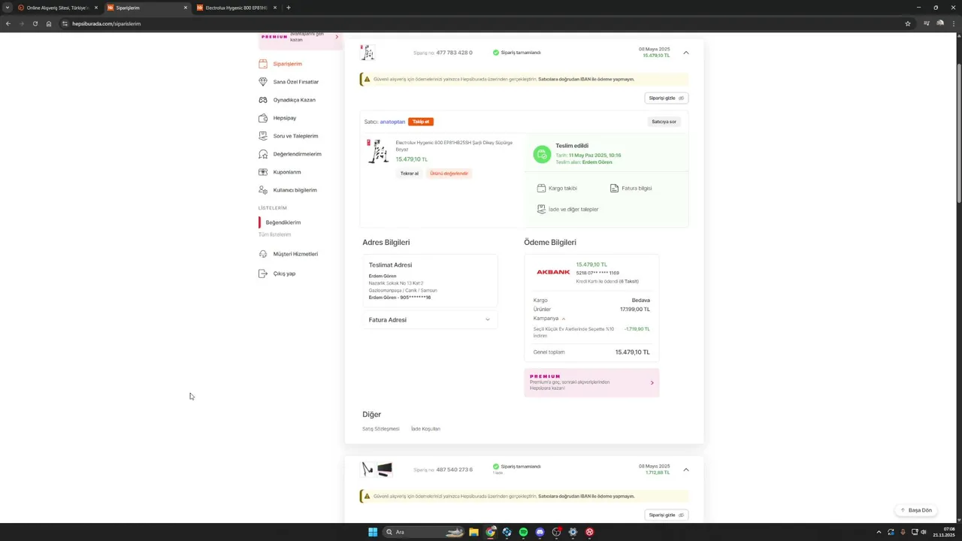
Task: Open Chrome profile avatar
Action: point(940,23)
